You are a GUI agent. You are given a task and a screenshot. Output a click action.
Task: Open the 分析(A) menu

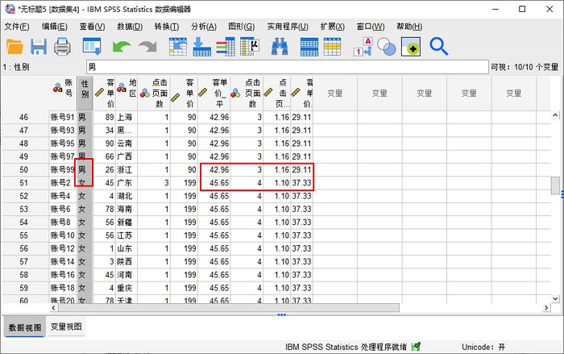[x=203, y=27]
